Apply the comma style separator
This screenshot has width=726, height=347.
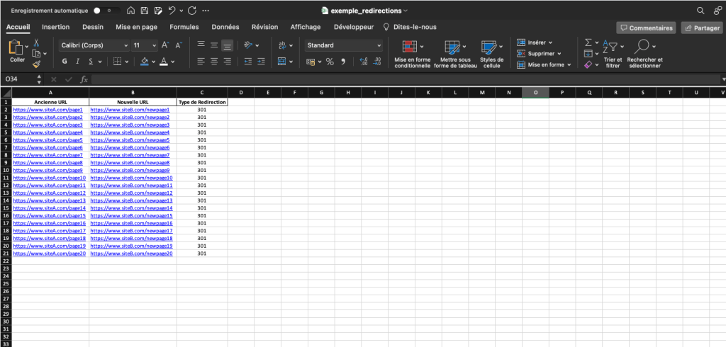tap(343, 62)
